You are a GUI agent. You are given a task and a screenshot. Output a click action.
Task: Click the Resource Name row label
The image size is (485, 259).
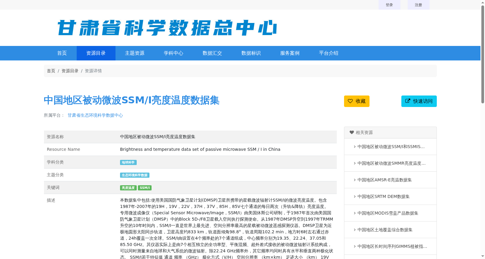(63, 149)
